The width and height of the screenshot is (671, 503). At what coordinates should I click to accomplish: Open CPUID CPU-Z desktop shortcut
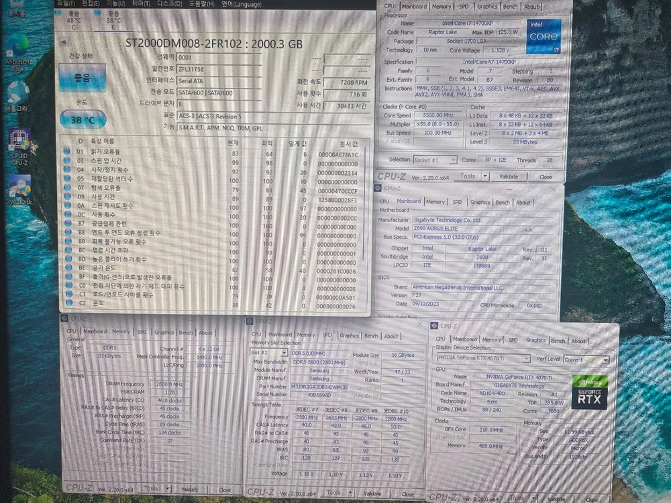point(19,147)
